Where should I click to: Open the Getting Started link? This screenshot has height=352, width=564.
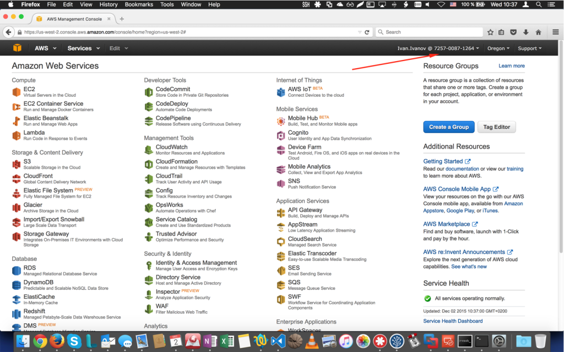[447, 162]
